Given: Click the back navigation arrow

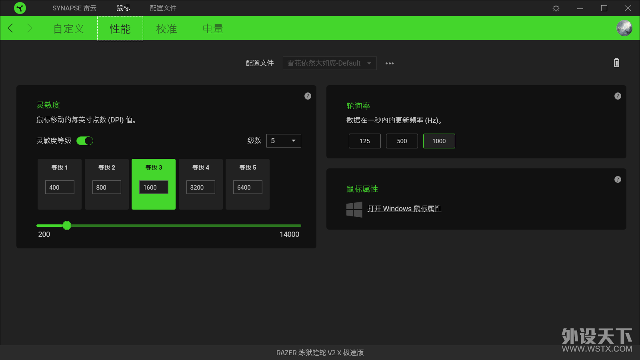Looking at the screenshot, I should (11, 28).
